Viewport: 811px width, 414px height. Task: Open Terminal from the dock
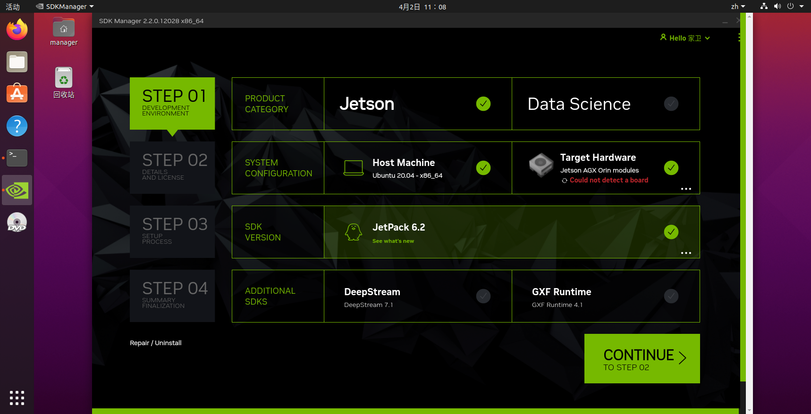point(17,158)
